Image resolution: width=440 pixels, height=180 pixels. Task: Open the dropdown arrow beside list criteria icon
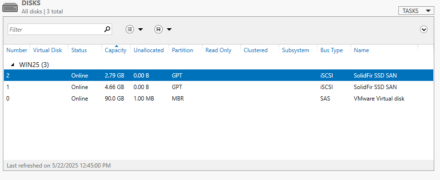[140, 29]
